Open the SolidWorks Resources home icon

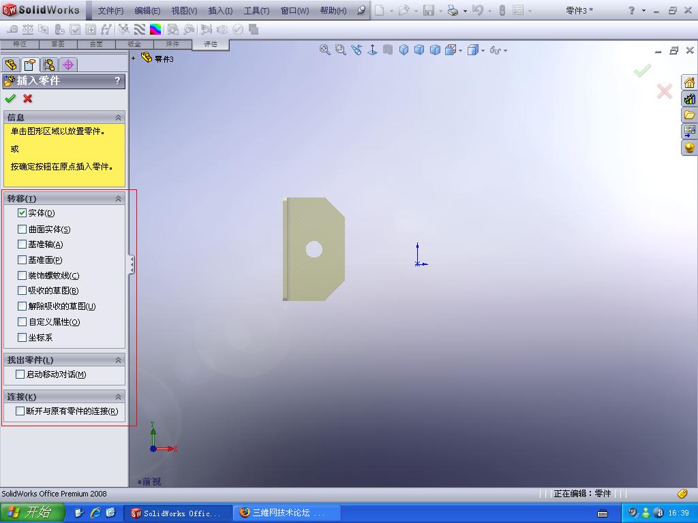[x=689, y=82]
